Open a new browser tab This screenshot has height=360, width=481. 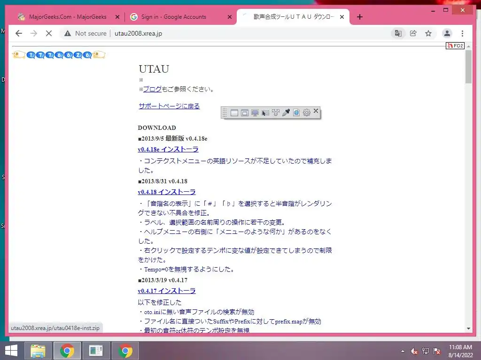(x=360, y=17)
